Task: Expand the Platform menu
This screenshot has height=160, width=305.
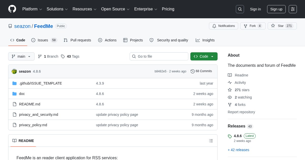Action: pyautogui.click(x=32, y=9)
